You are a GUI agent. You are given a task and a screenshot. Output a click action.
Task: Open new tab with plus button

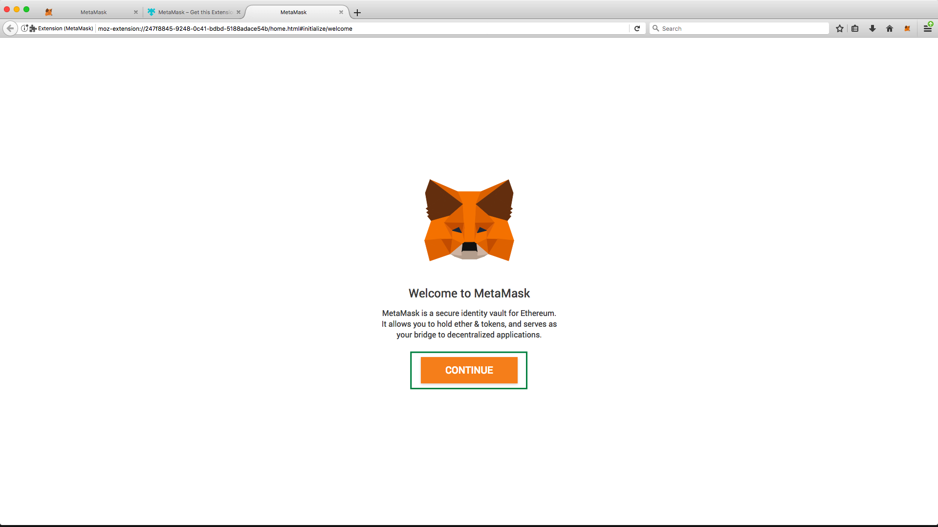click(x=357, y=13)
